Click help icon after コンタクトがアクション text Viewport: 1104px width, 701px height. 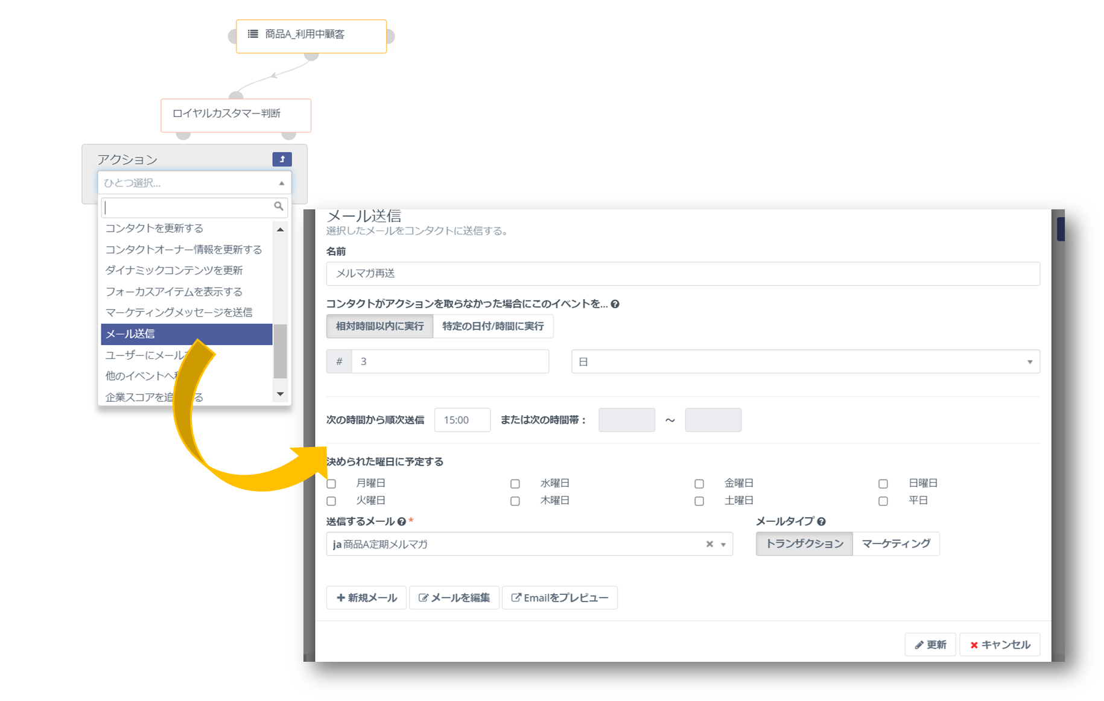coord(615,304)
